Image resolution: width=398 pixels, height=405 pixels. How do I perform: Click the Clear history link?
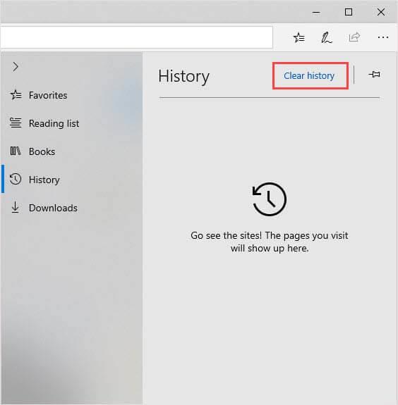tap(309, 75)
